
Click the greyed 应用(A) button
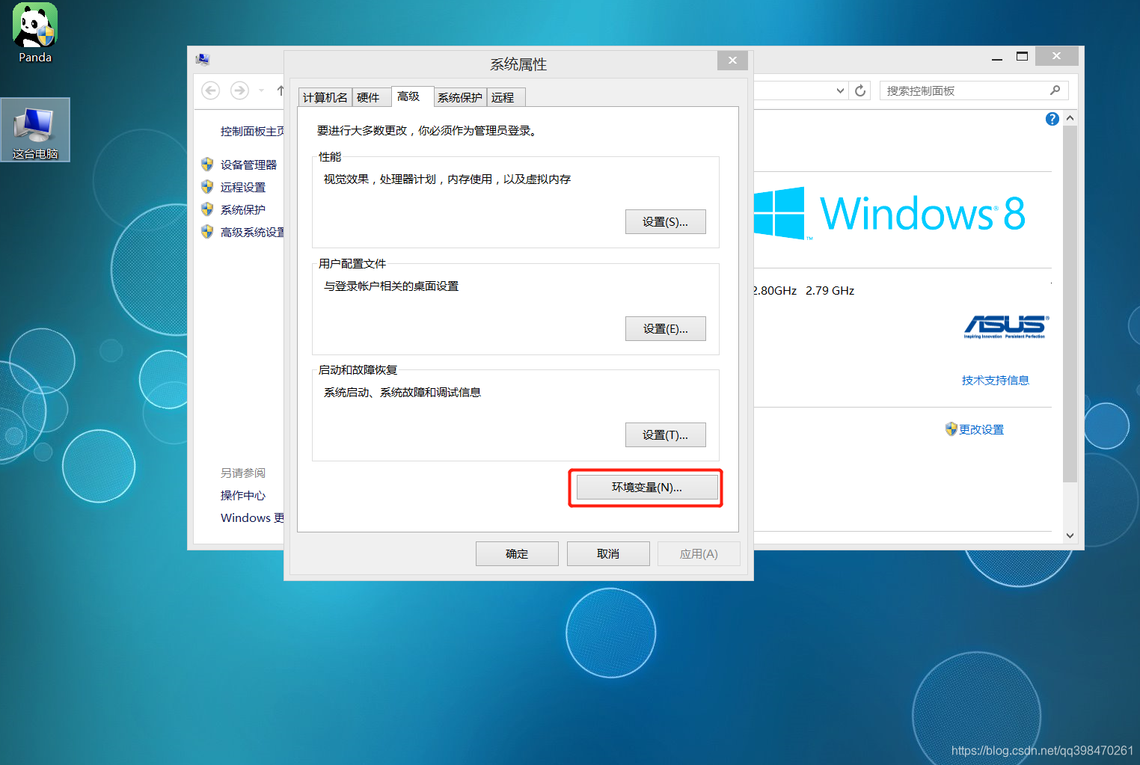pyautogui.click(x=699, y=554)
